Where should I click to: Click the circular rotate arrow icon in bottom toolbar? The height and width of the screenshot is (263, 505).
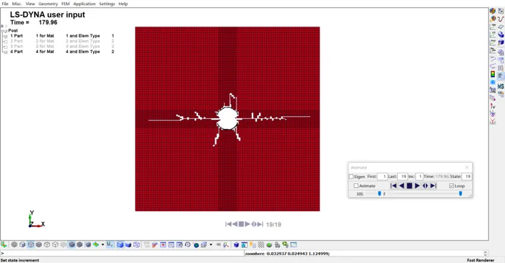[187, 244]
